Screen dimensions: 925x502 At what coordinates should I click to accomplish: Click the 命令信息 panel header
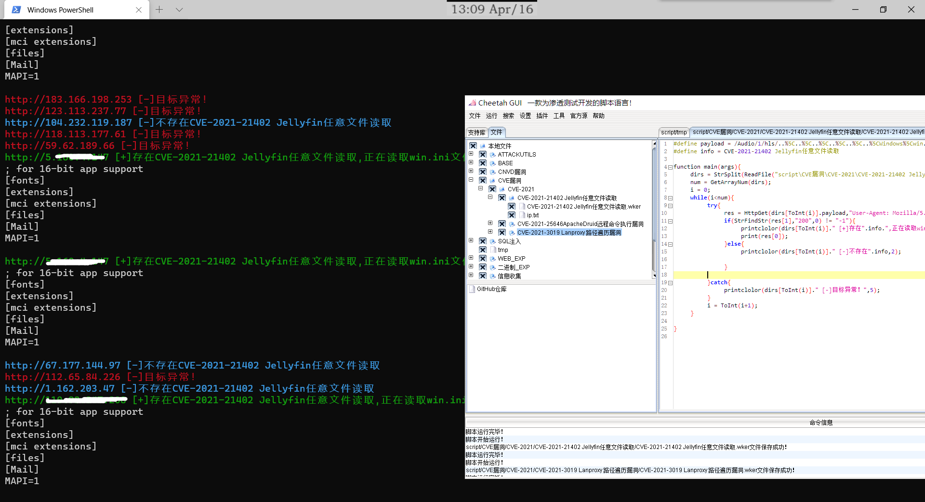point(821,423)
